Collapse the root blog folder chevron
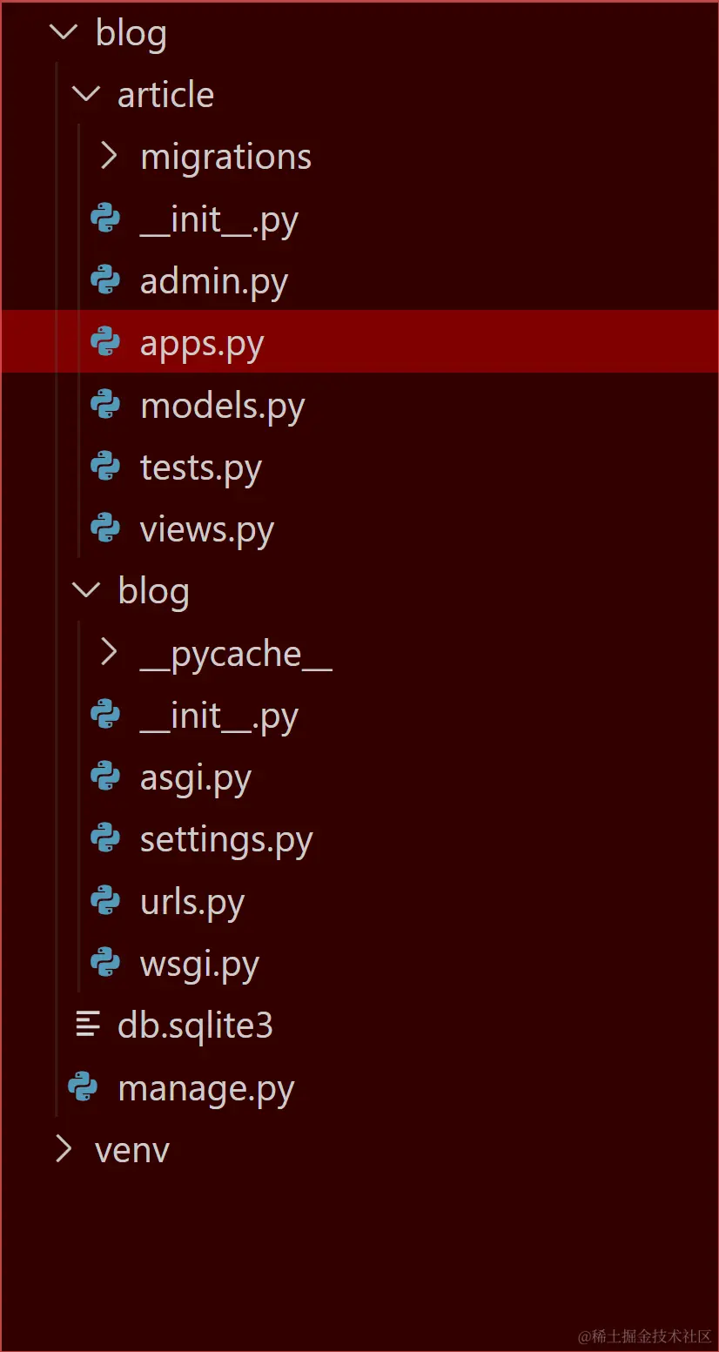This screenshot has height=1352, width=719. (64, 33)
